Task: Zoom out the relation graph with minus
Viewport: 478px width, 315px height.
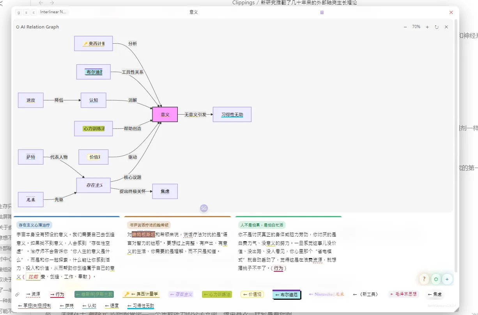Action: pos(405,27)
